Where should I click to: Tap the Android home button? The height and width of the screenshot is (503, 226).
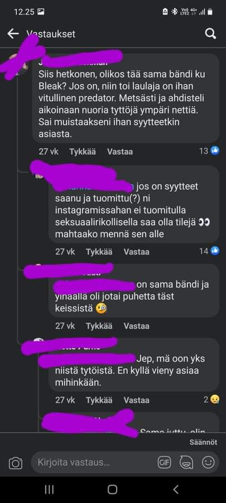tap(112, 489)
